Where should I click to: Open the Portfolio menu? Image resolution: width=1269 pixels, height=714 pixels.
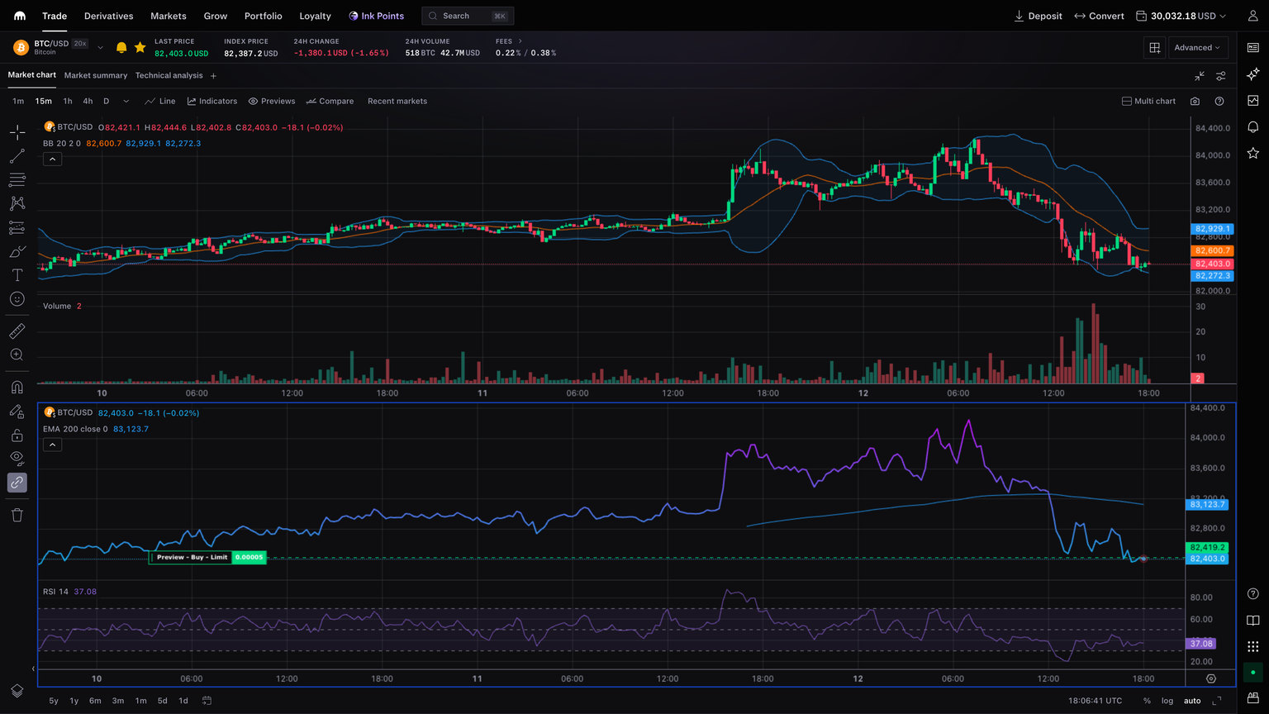[x=264, y=16]
